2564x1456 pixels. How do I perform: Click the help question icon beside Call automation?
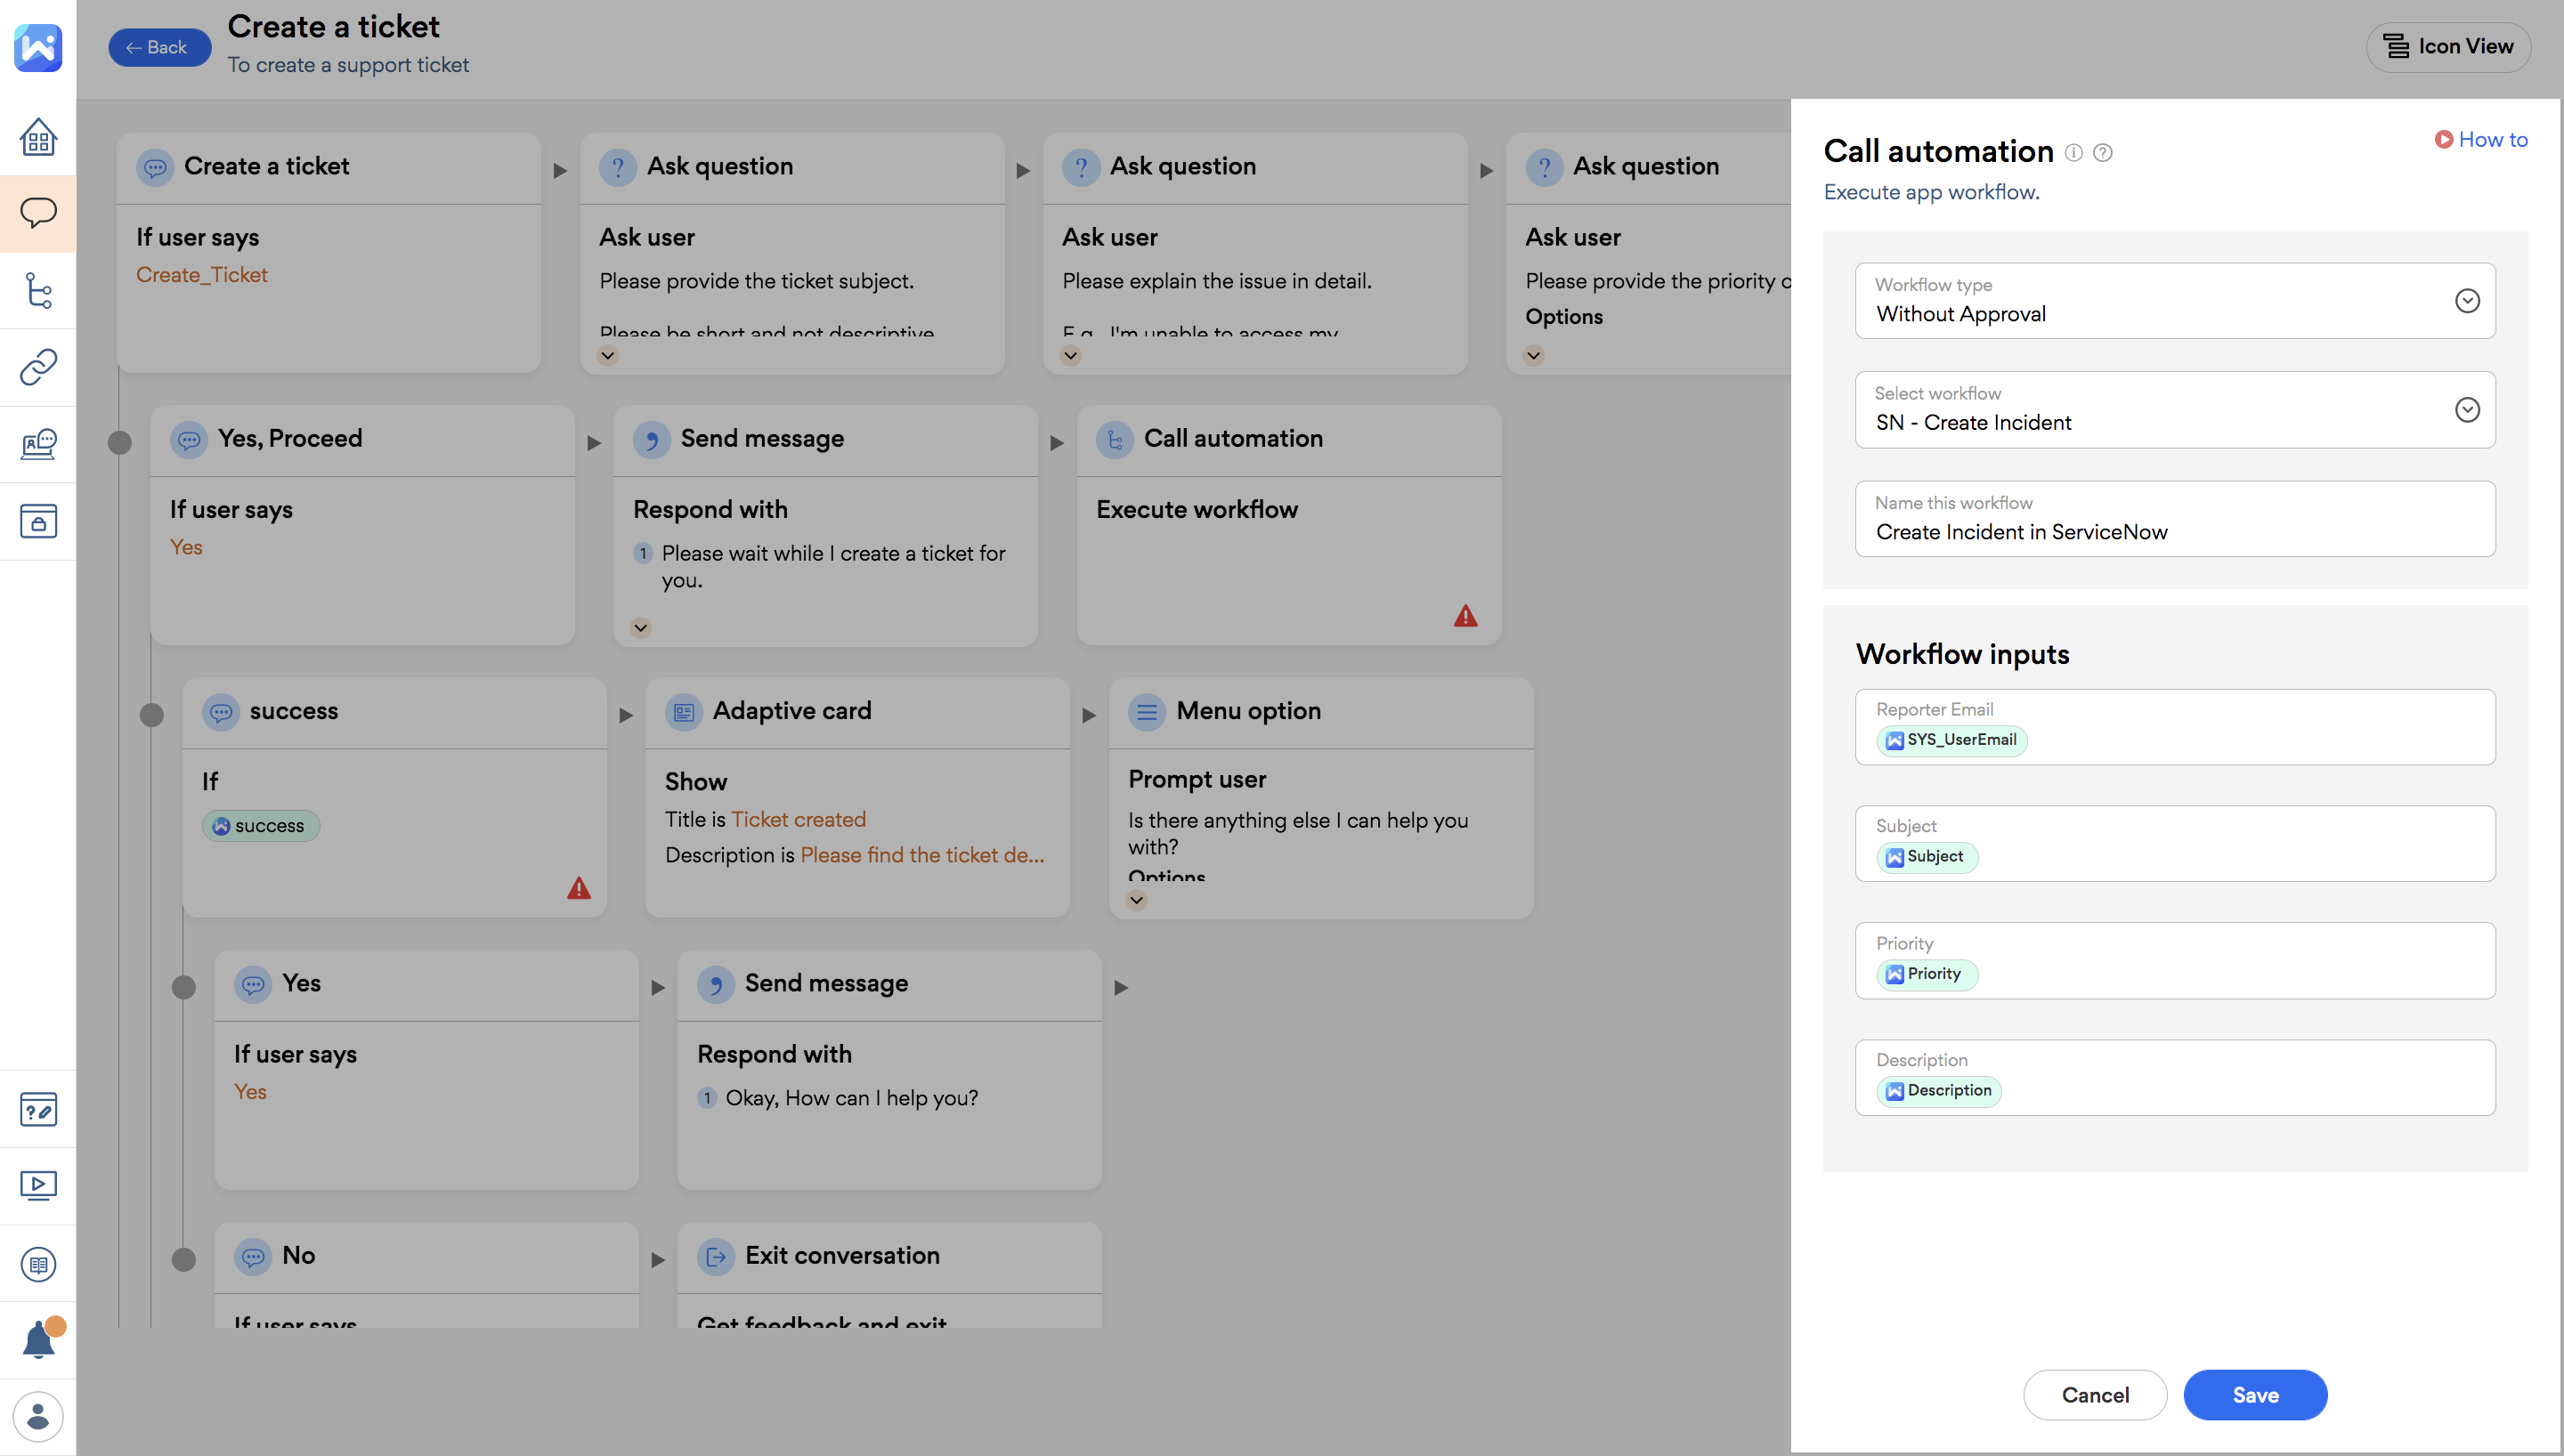pos(2103,153)
